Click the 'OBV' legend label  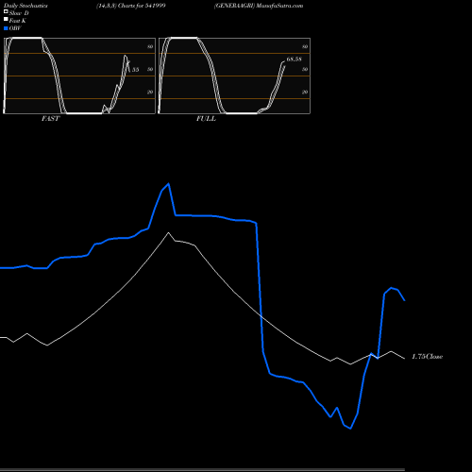point(15,28)
